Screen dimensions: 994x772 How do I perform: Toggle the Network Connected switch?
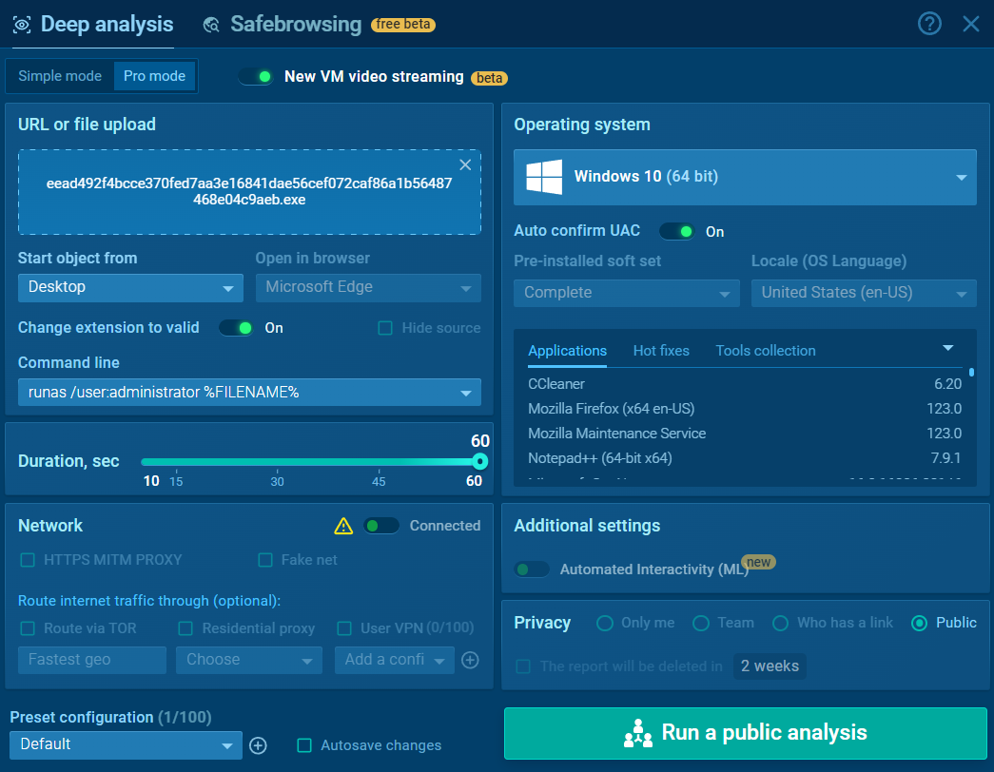pyautogui.click(x=381, y=526)
